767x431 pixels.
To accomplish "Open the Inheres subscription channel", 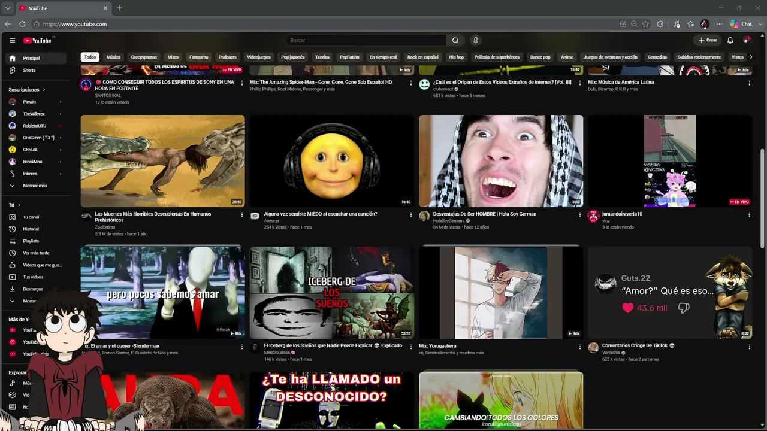I will coord(36,174).
